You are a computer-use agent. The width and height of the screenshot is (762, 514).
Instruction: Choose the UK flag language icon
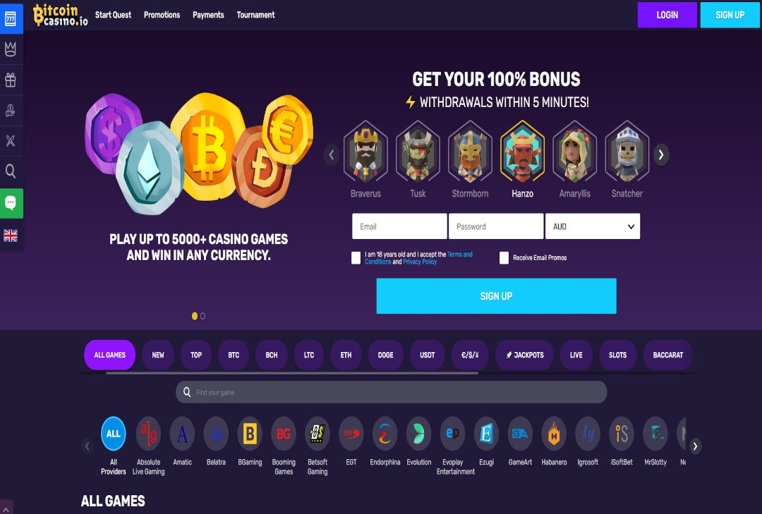point(11,235)
